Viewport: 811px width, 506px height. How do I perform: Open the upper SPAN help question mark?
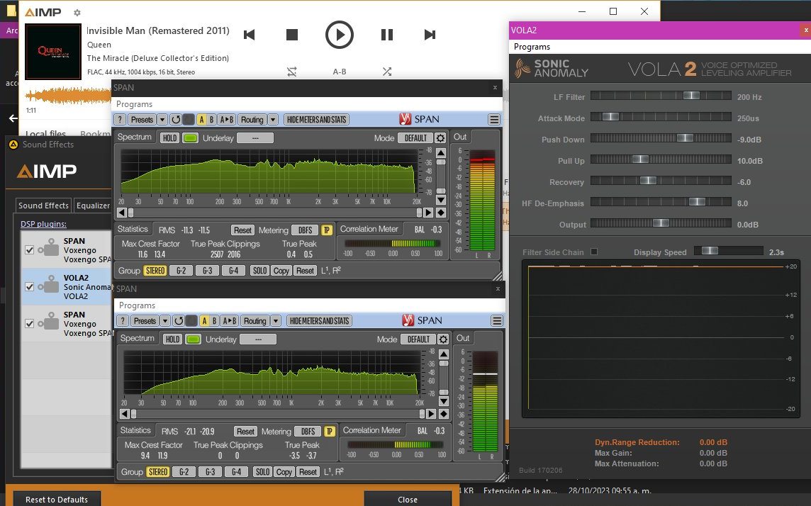pyautogui.click(x=120, y=120)
